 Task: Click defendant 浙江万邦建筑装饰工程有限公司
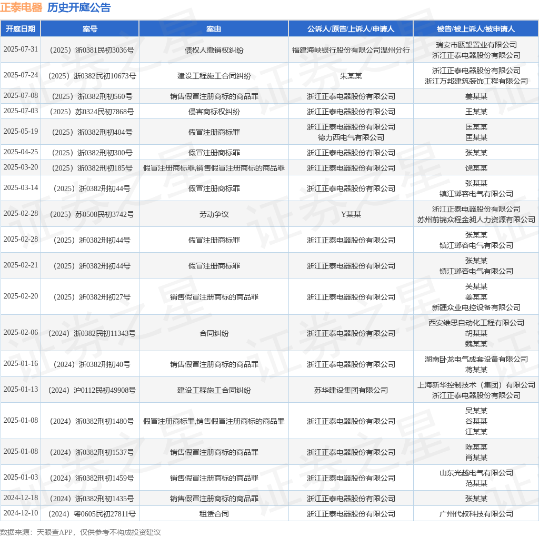476,81
